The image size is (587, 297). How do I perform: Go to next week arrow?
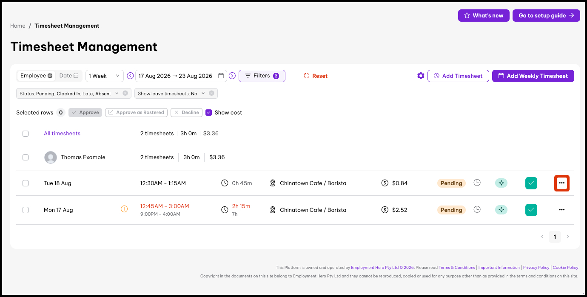(232, 76)
